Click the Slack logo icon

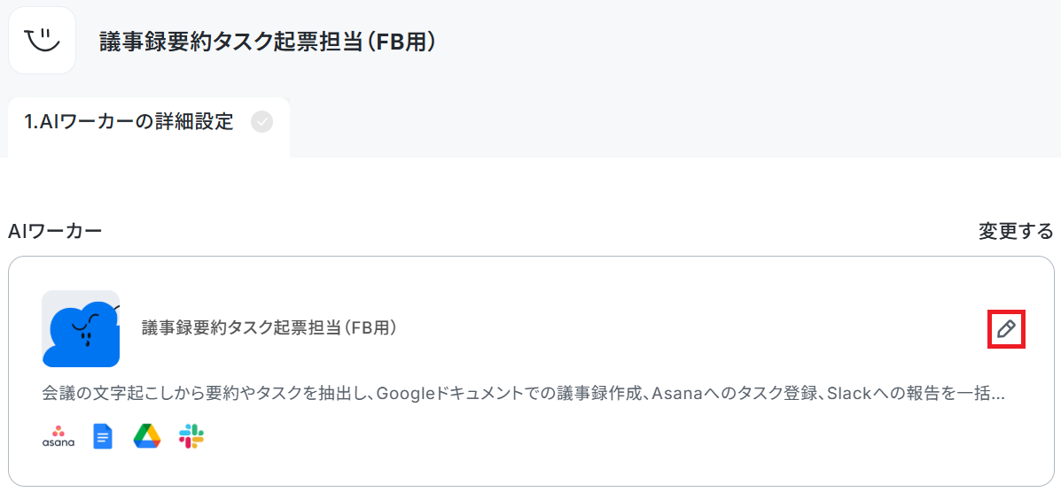(x=191, y=437)
